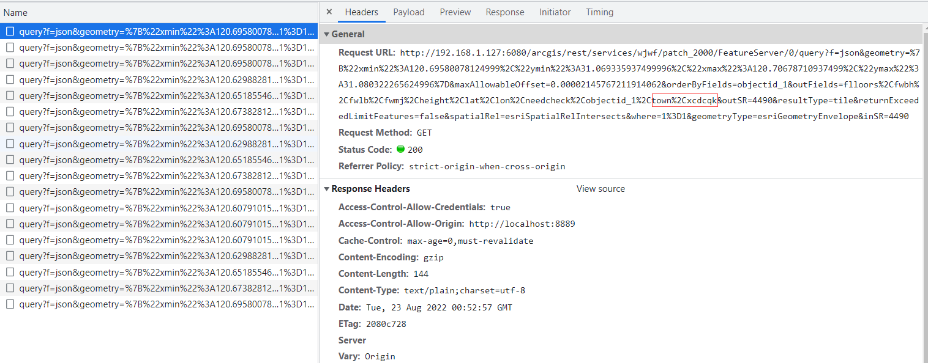Click the Name column header
The height and width of the screenshot is (363, 928).
[x=159, y=12]
